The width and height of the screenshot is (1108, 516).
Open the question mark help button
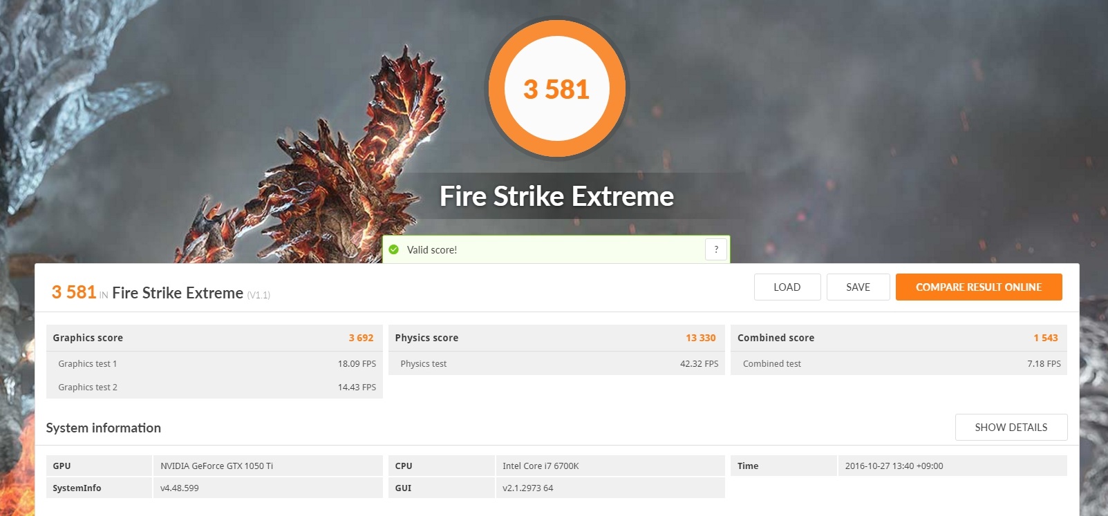point(716,249)
